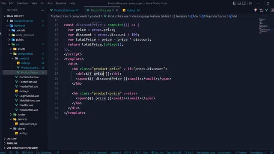Image resolution: width=274 pixels, height=154 pixels.
Task: Toggle secondary side bar layout icon
Action: pyautogui.click(x=244, y=3)
